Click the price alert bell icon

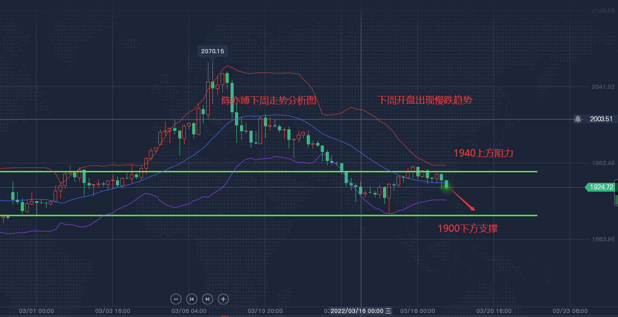(578, 119)
